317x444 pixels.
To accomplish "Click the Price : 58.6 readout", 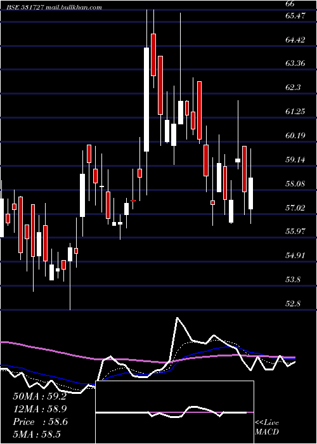I will point(40,422).
